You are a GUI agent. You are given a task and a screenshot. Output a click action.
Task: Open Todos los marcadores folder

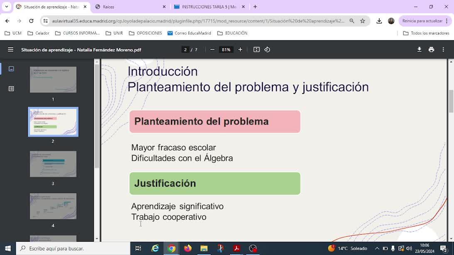coord(426,33)
